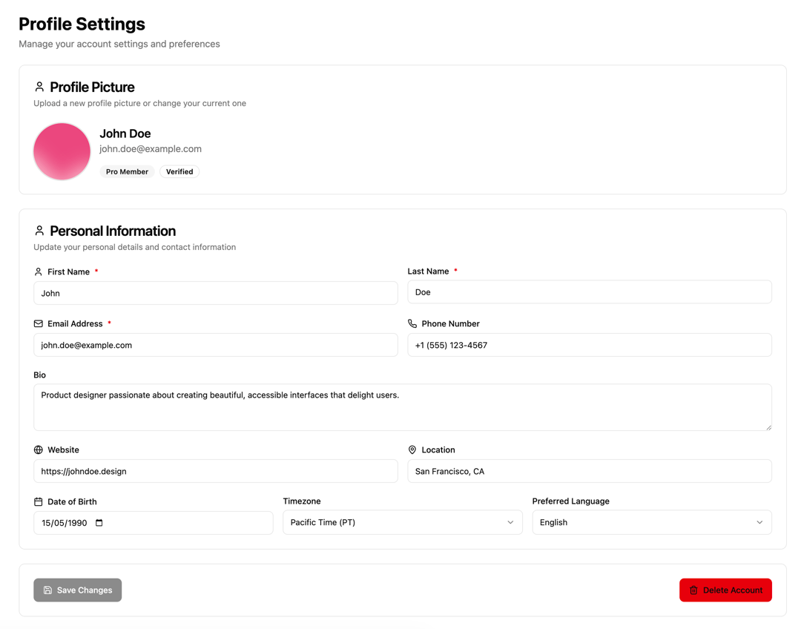Click the 'Preferred Language' label
The width and height of the screenshot is (801, 629).
tap(570, 501)
